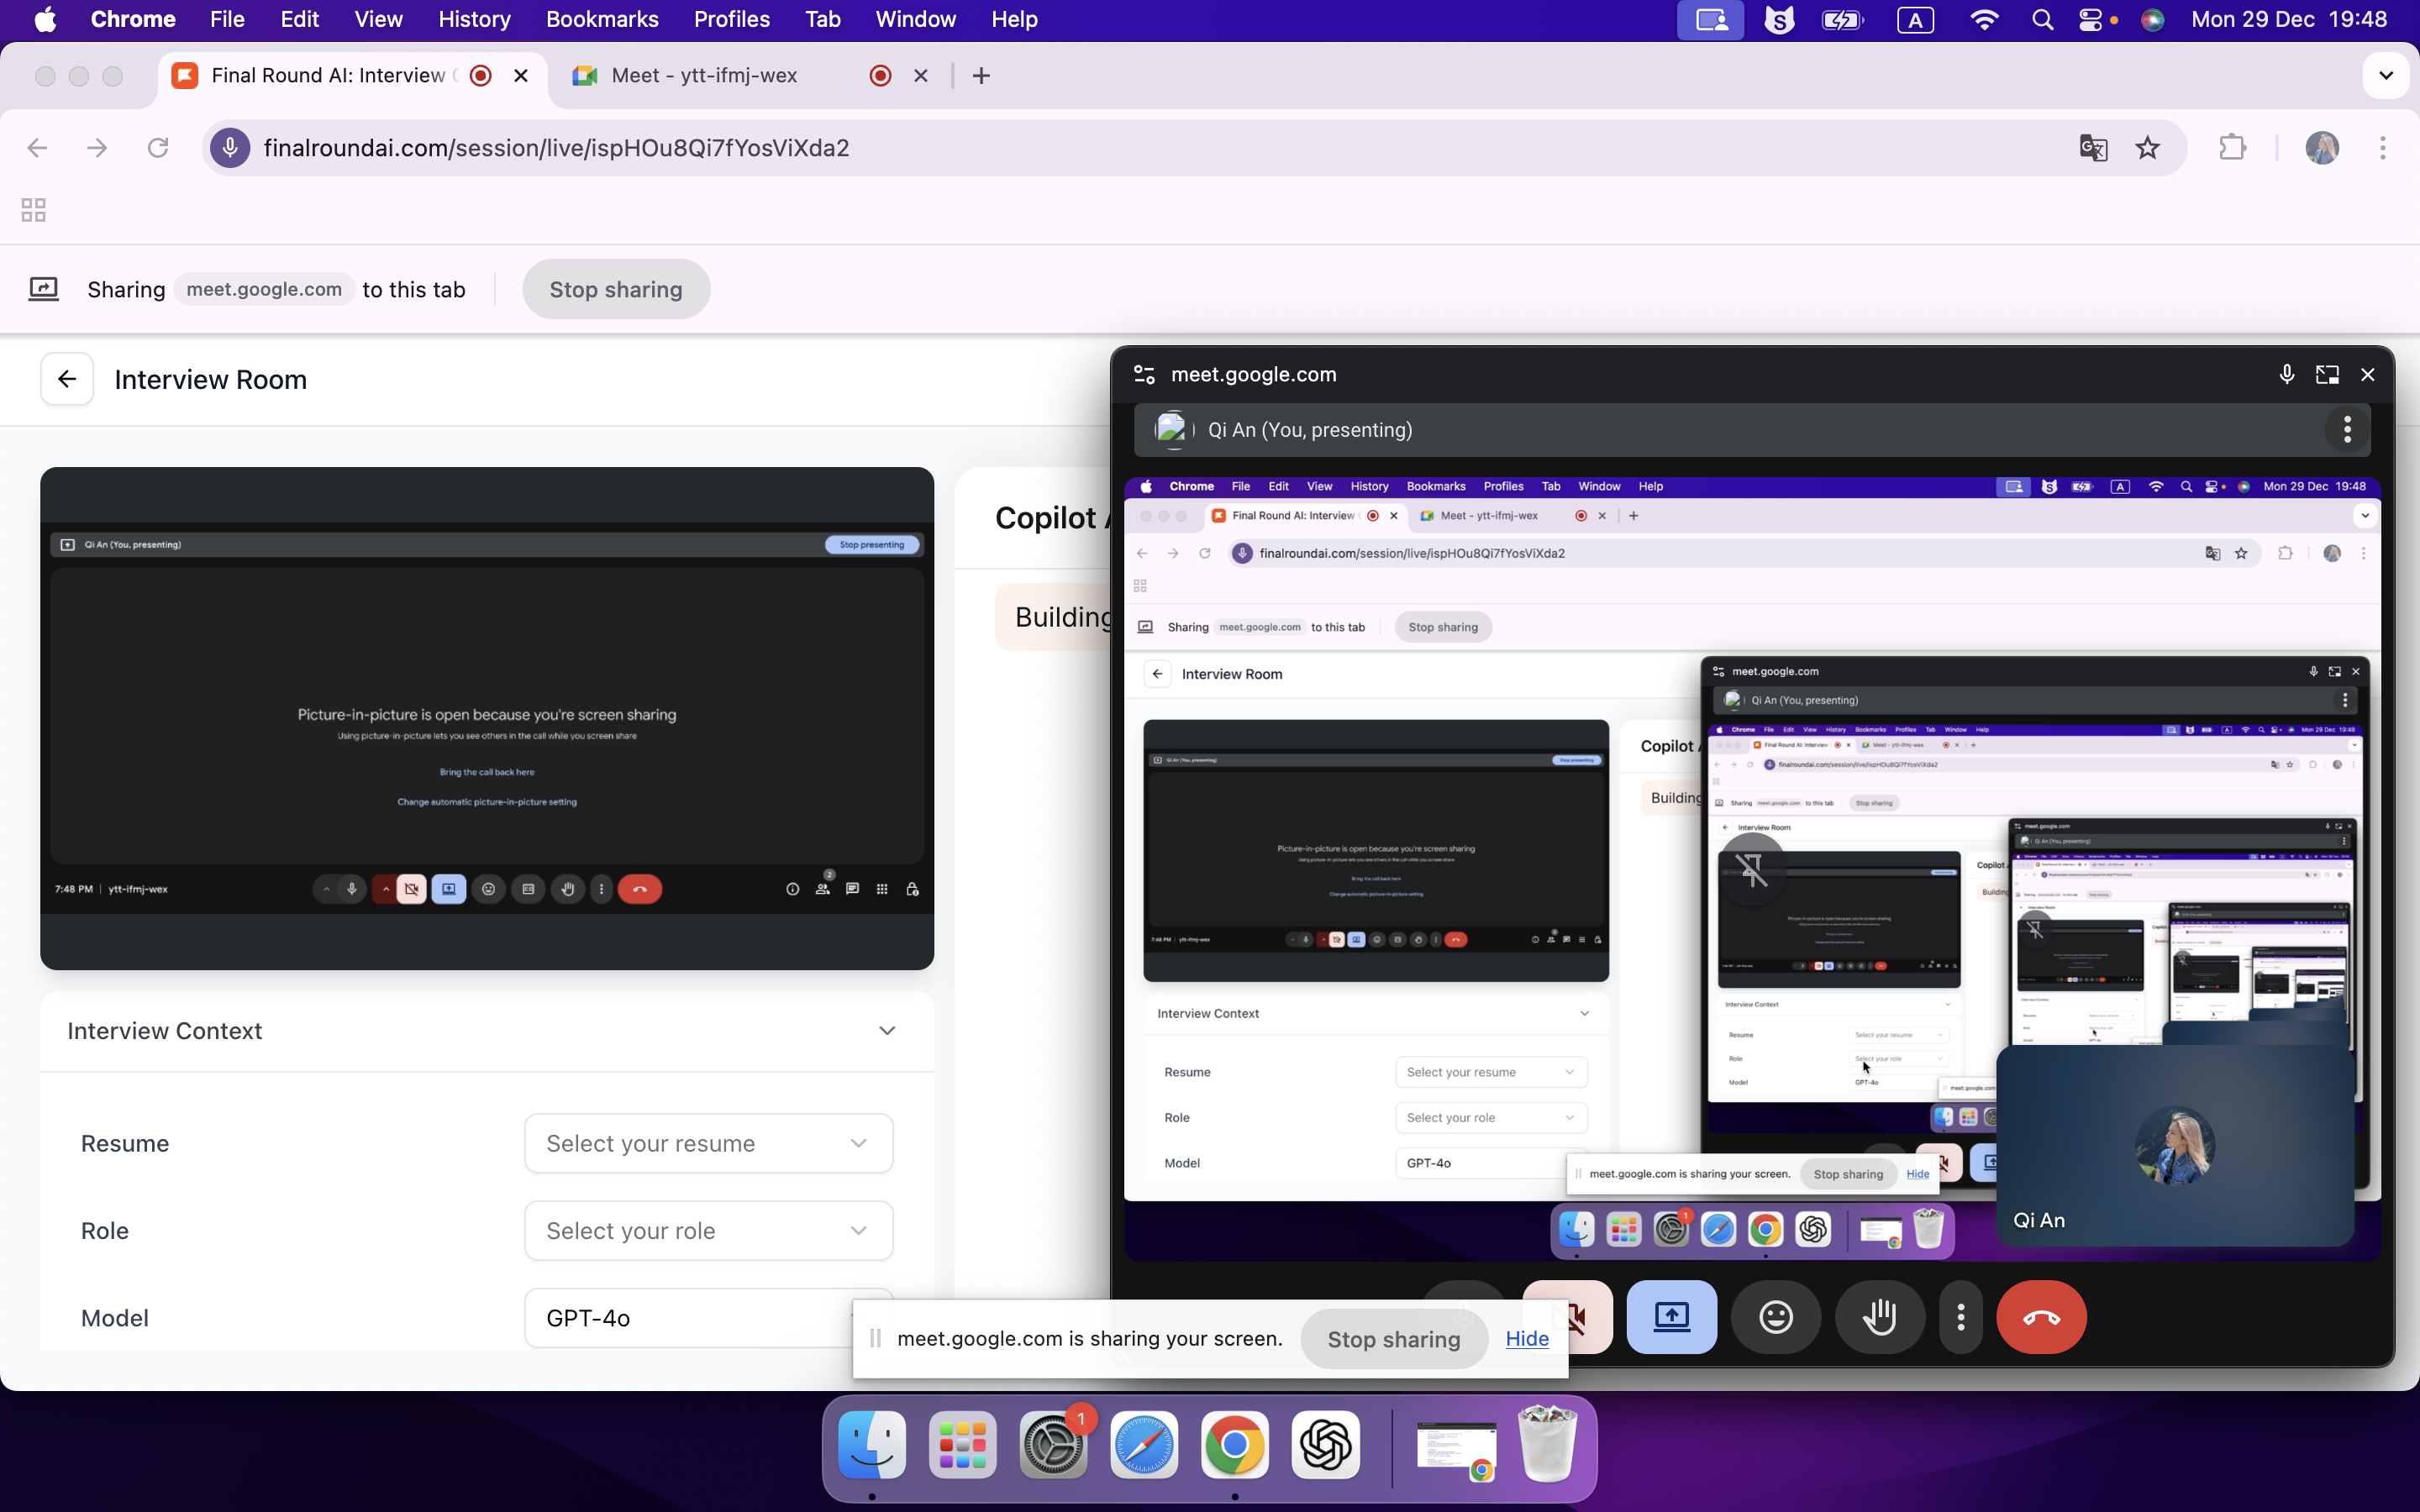
Task: Click the back arrow beside Interview Room
Action: pos(67,379)
